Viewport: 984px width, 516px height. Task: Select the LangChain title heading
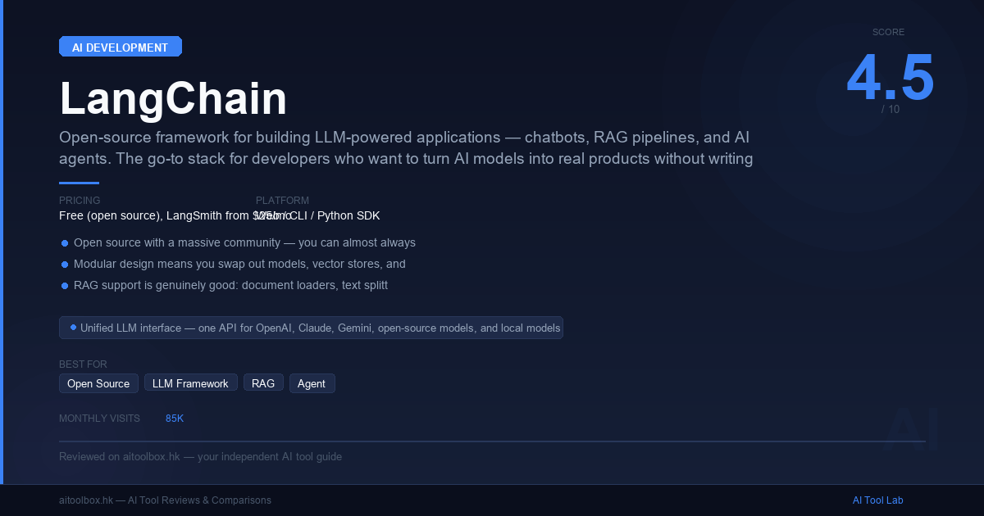point(173,99)
